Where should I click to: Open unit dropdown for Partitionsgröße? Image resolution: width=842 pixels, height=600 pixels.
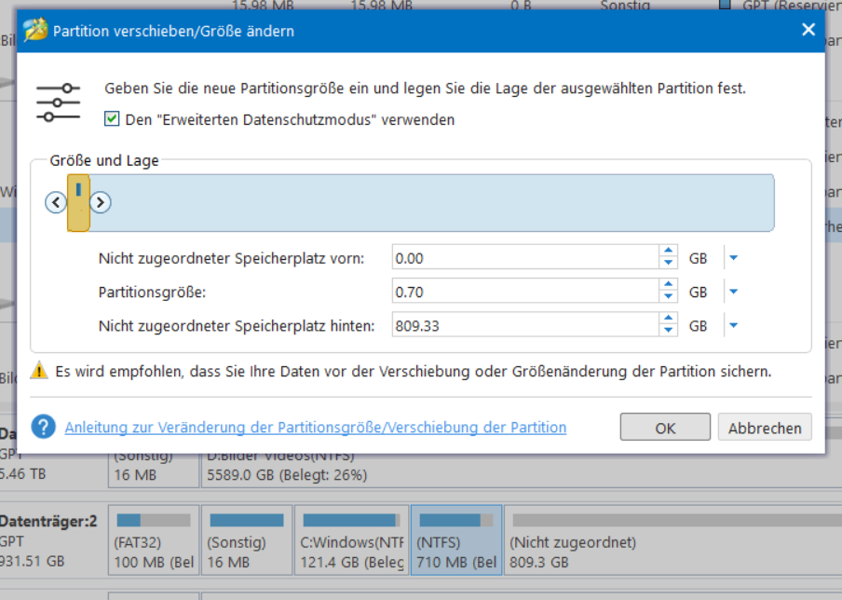734,292
